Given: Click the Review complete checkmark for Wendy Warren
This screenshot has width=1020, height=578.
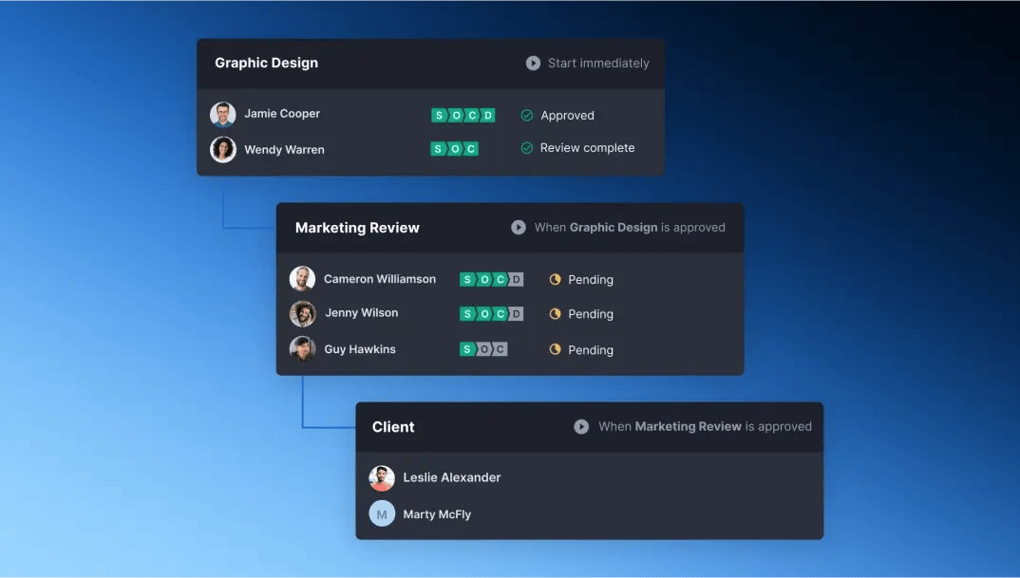Looking at the screenshot, I should point(527,147).
